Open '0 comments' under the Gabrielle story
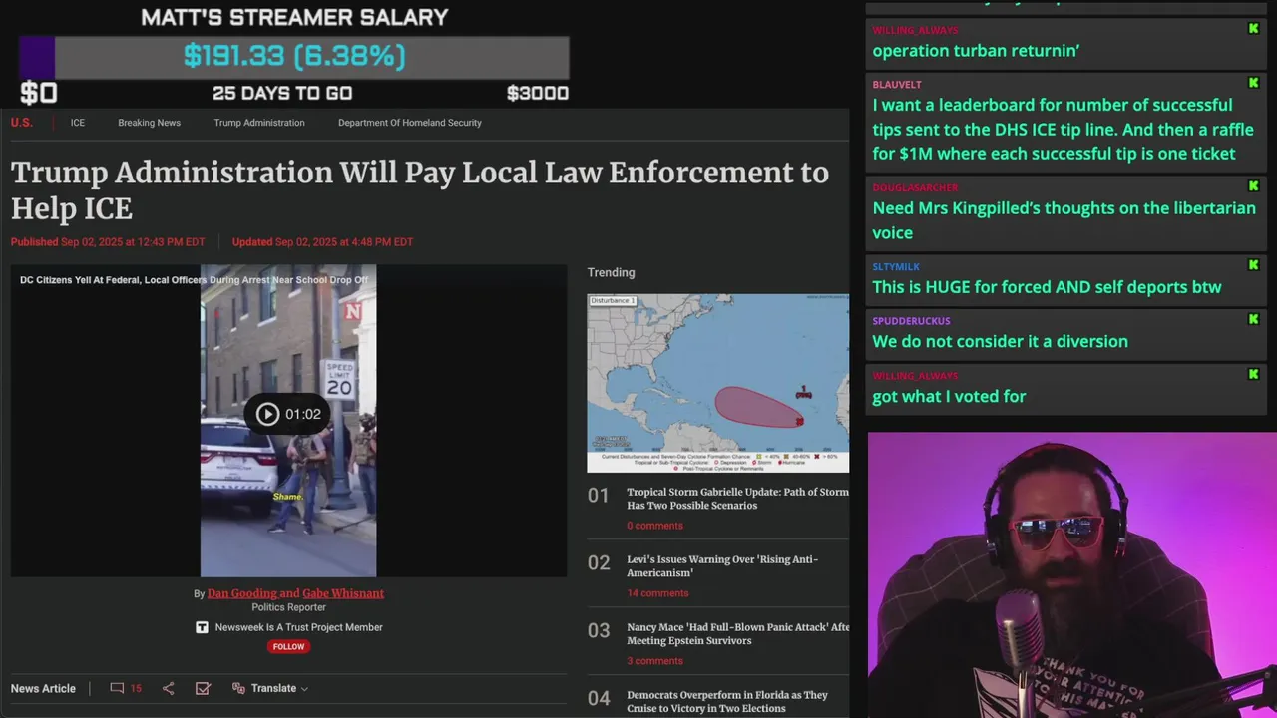Viewport: 1277px width, 718px height. (x=654, y=526)
